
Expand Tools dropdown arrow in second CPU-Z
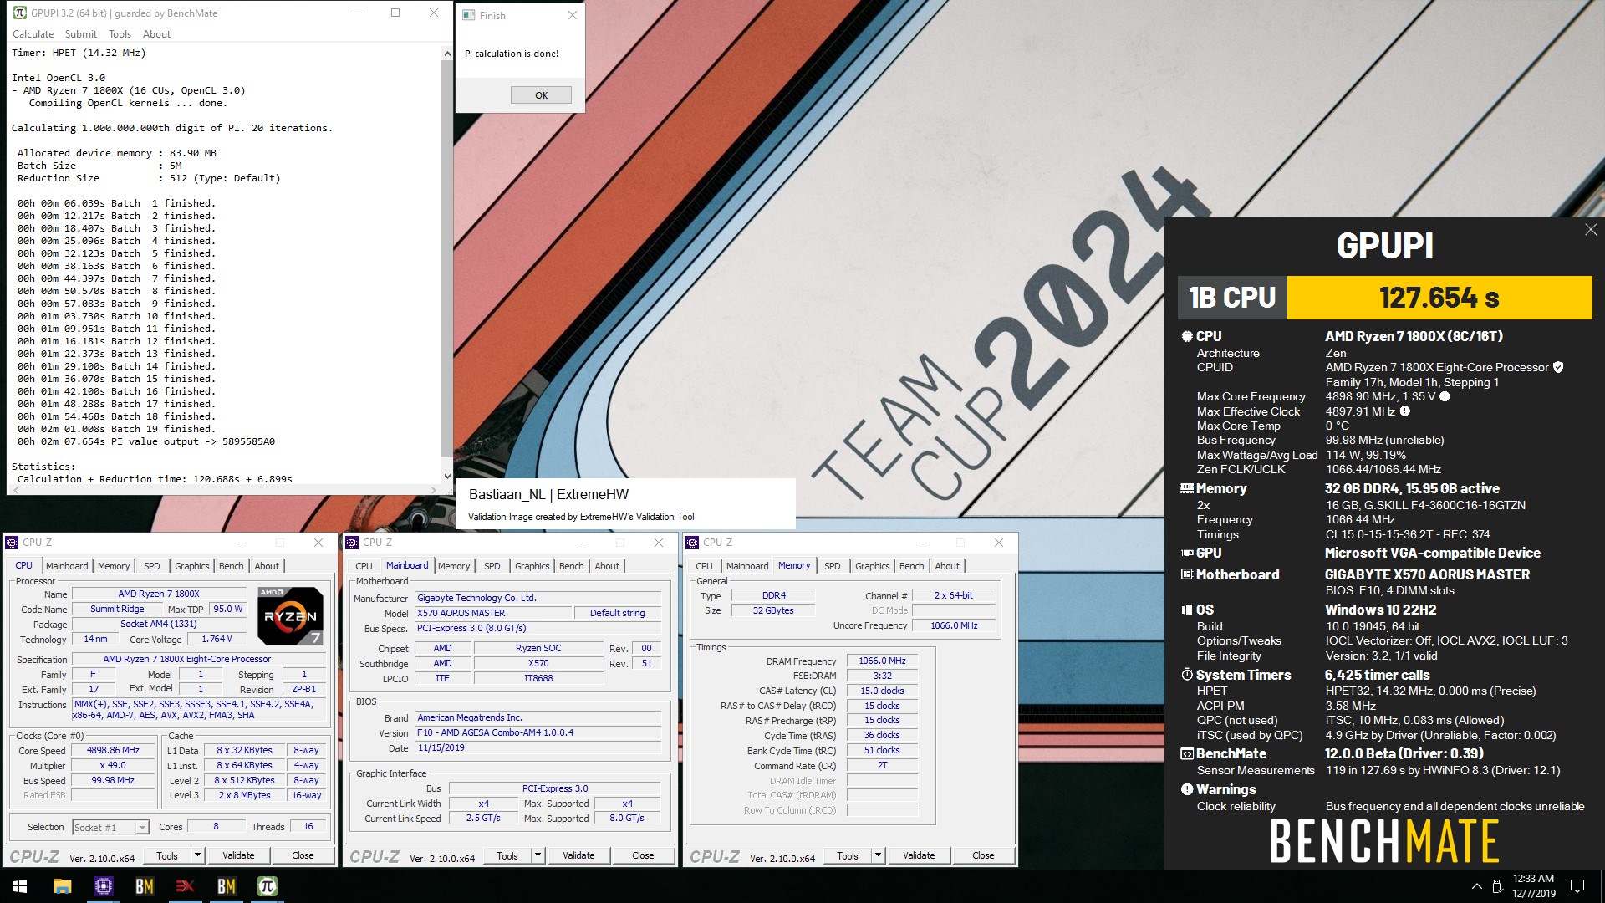click(x=538, y=855)
